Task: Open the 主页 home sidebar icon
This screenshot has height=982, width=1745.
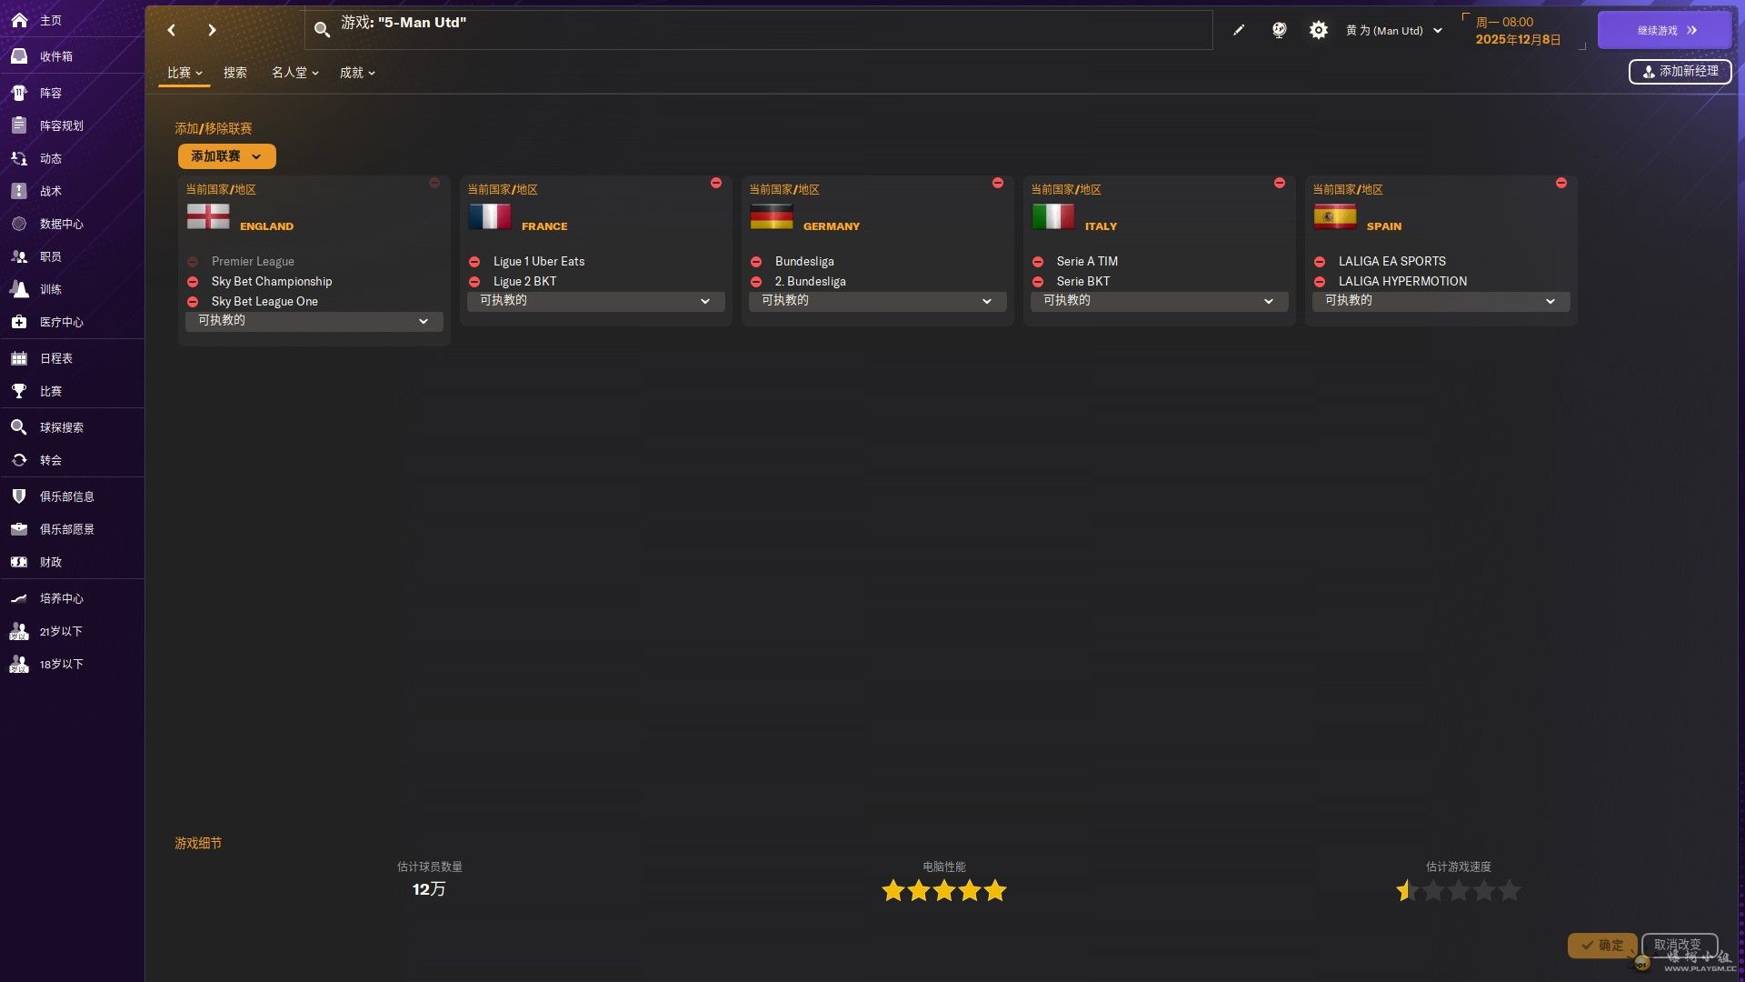Action: [x=19, y=20]
